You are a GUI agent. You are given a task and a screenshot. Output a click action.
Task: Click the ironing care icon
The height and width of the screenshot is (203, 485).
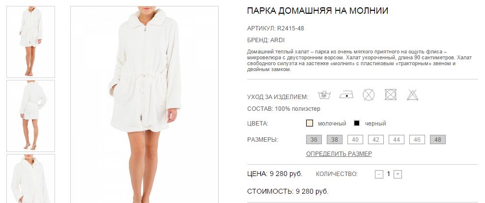click(346, 95)
